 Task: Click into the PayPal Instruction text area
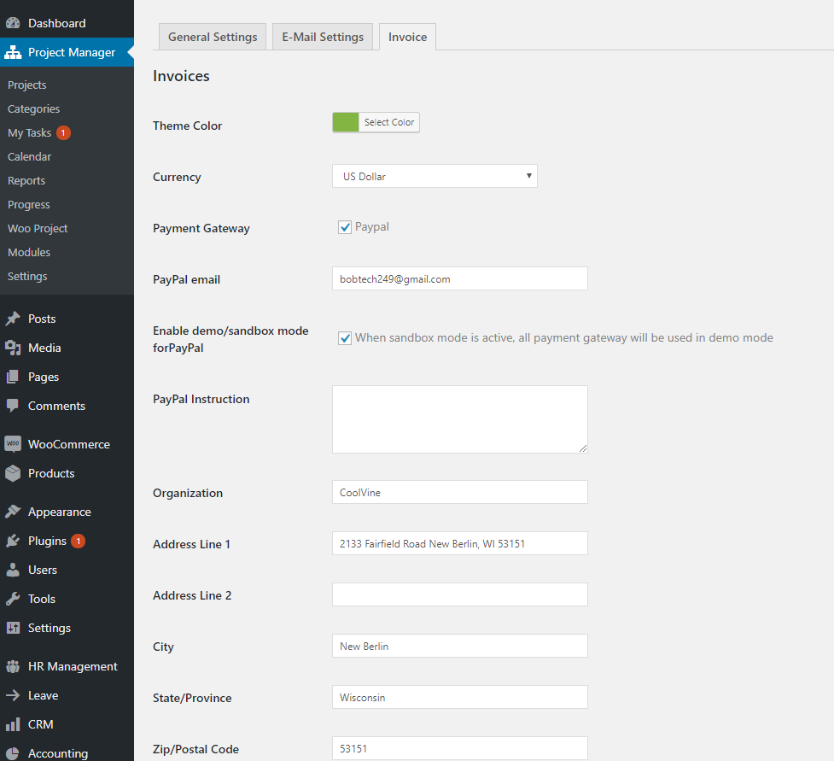[459, 419]
